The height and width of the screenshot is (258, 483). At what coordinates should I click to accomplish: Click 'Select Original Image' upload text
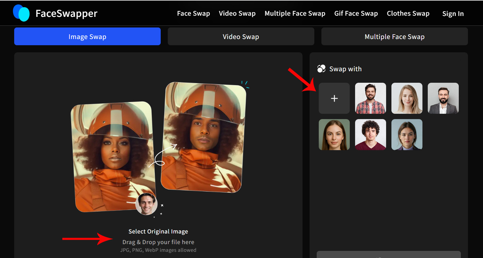[x=158, y=231]
